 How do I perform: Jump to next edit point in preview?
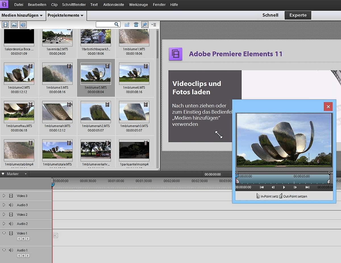tap(307, 187)
